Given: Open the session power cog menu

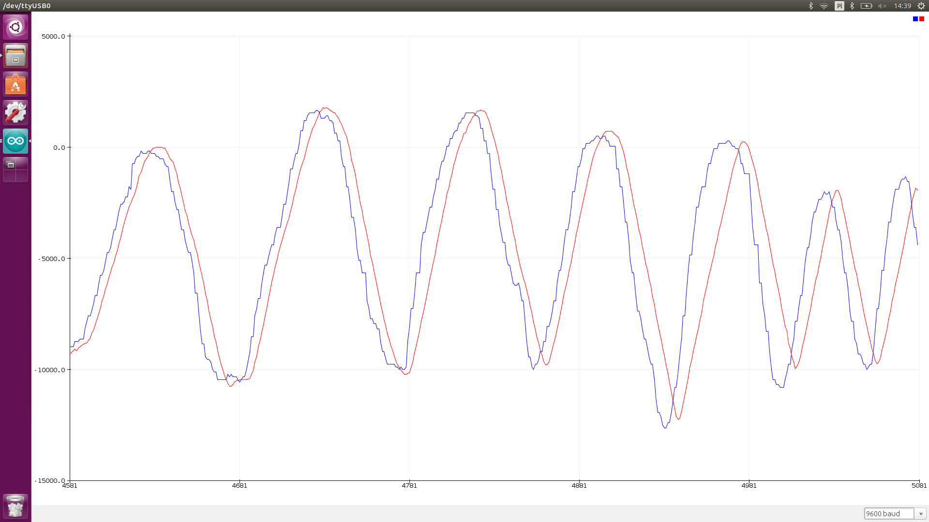Looking at the screenshot, I should tap(921, 6).
